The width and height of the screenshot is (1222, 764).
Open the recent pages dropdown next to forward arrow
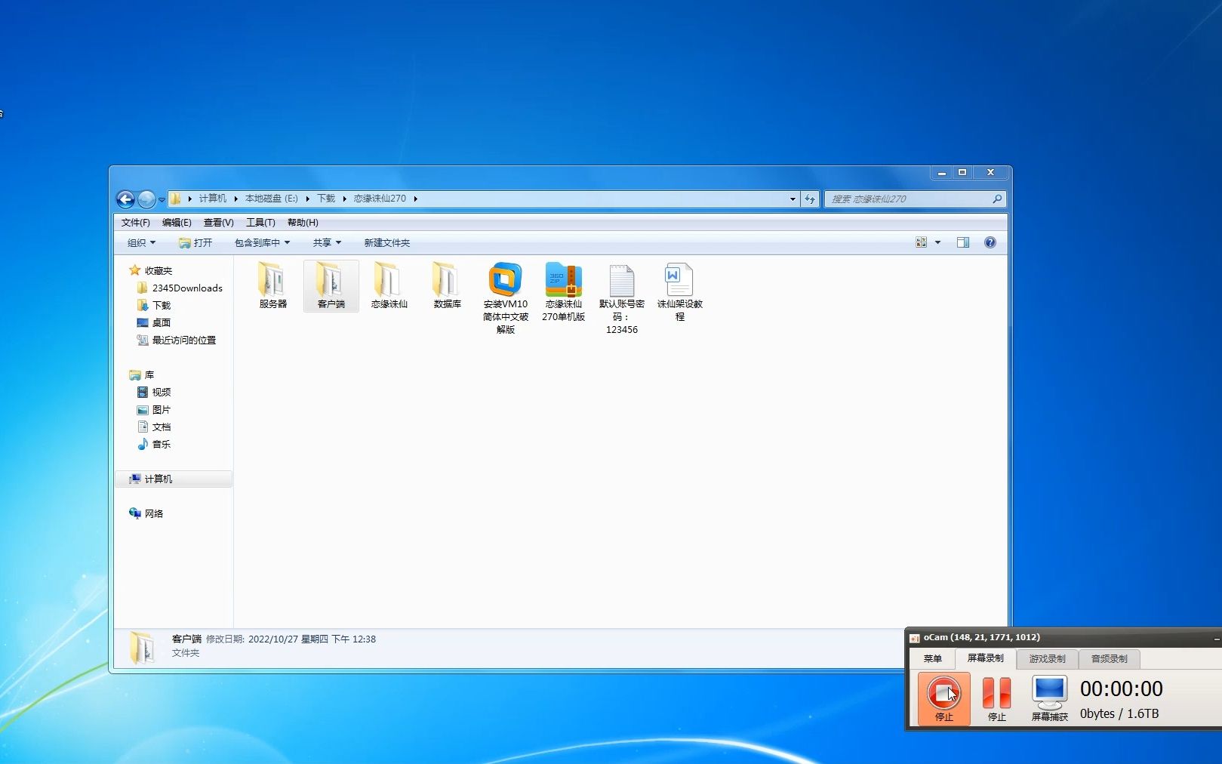pyautogui.click(x=162, y=200)
